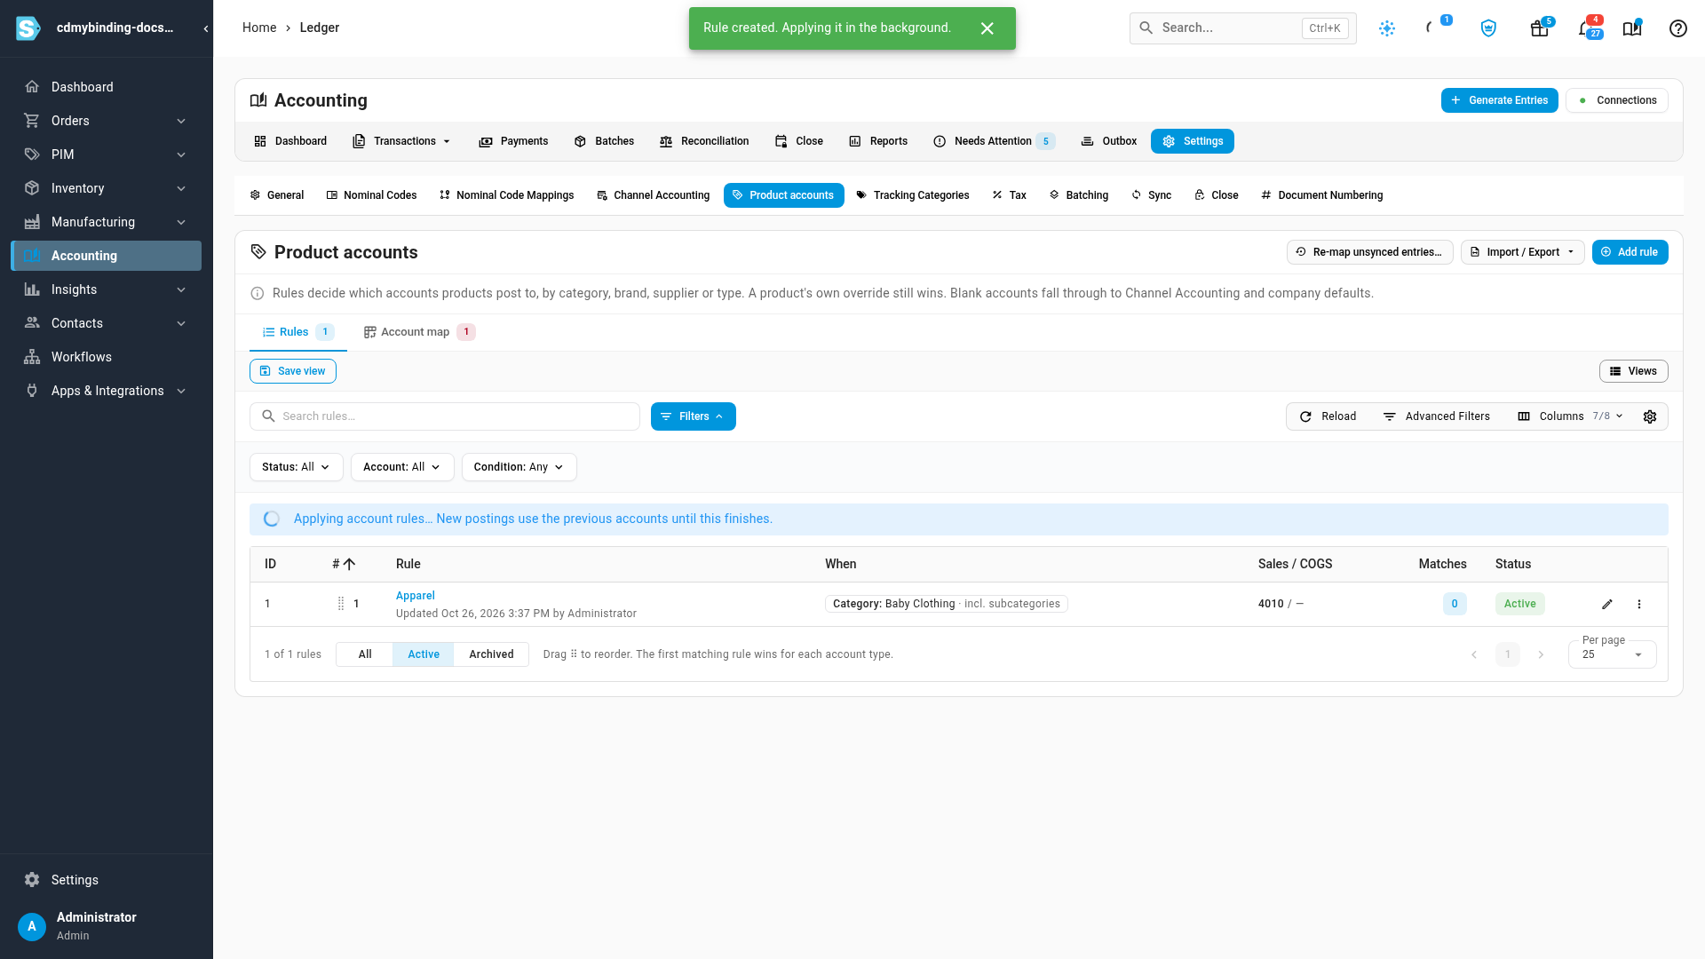Image resolution: width=1705 pixels, height=959 pixels.
Task: Click the Administrator avatar
Action: click(32, 926)
